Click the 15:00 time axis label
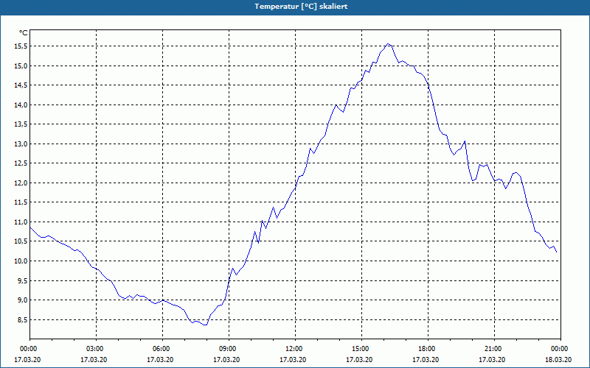This screenshot has height=368, width=590. (x=361, y=349)
